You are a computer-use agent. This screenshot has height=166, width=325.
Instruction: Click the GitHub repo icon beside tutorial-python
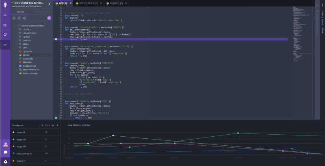click(x=18, y=26)
